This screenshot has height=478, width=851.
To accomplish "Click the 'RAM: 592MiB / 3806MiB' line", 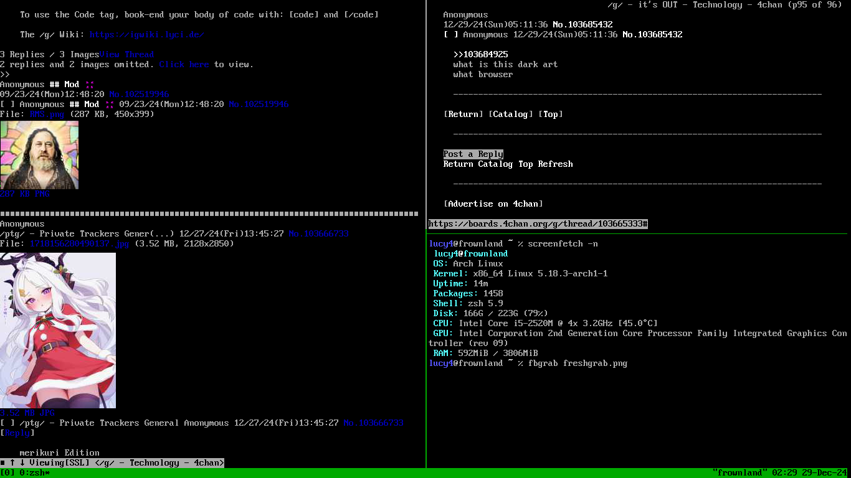I will click(x=485, y=353).
